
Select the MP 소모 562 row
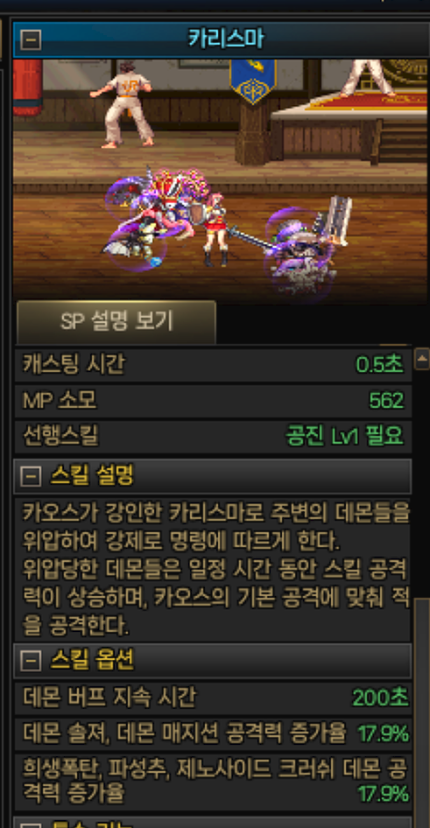[x=212, y=401]
